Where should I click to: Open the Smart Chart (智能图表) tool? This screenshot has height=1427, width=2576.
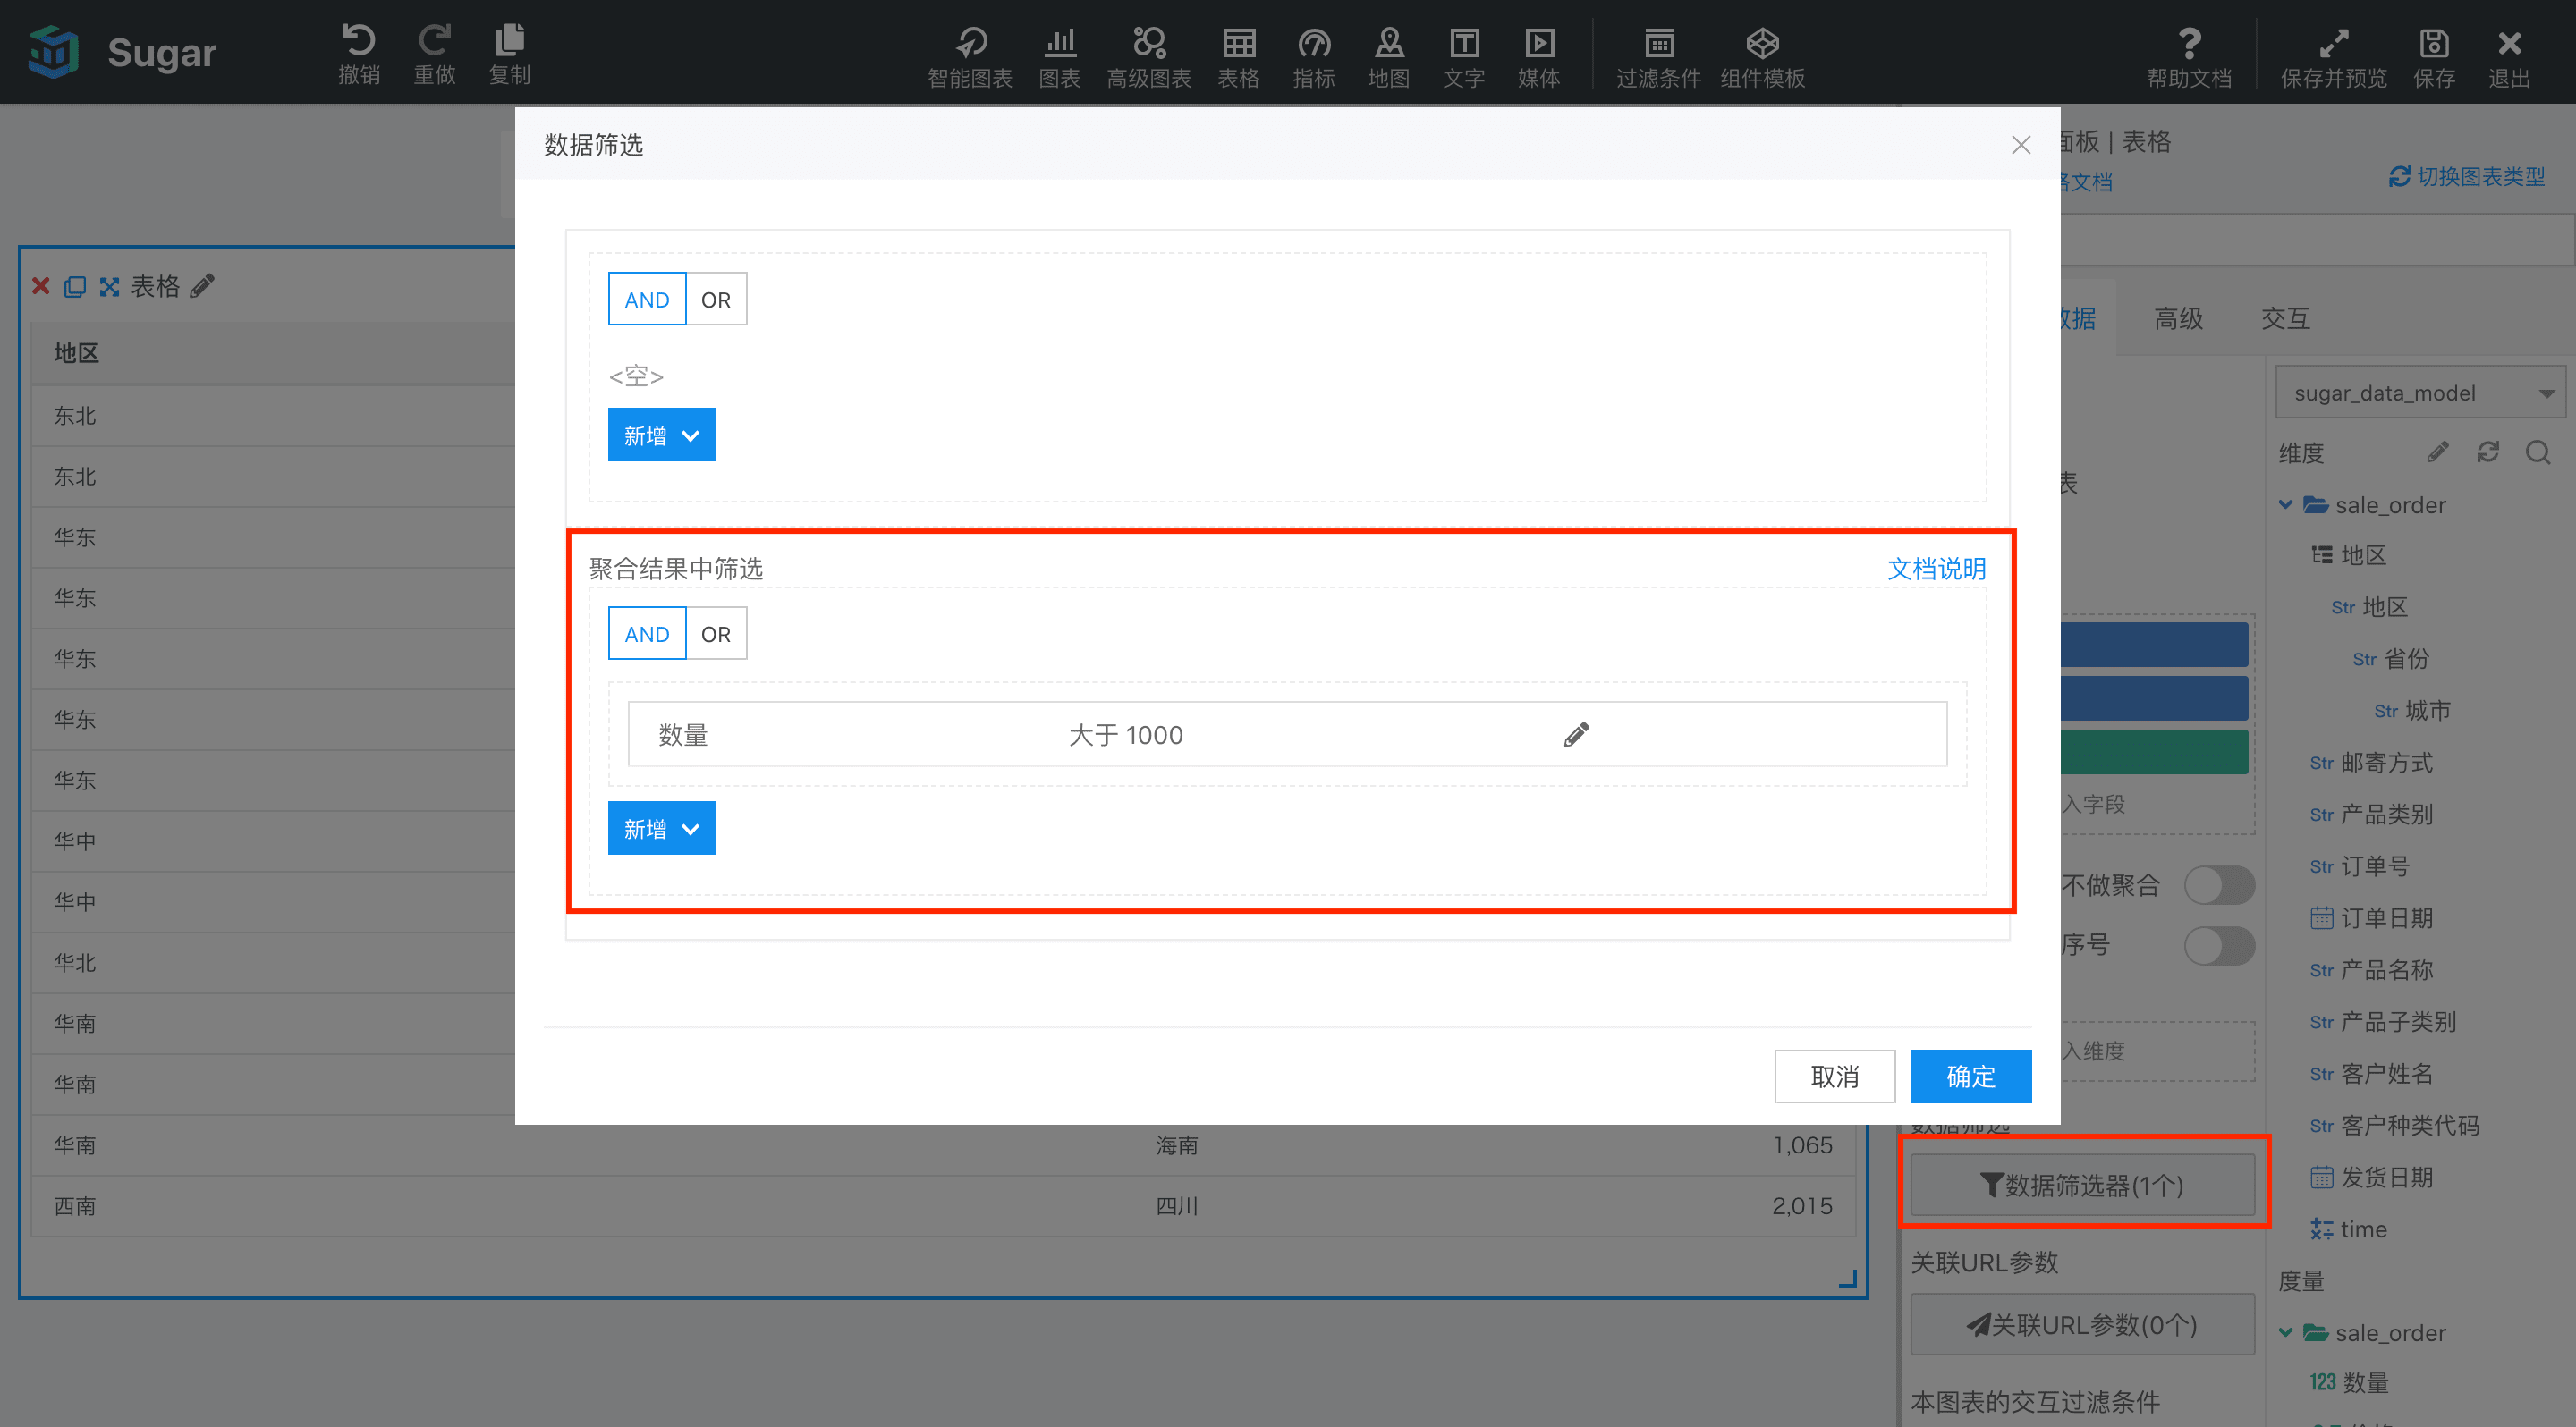point(969,57)
